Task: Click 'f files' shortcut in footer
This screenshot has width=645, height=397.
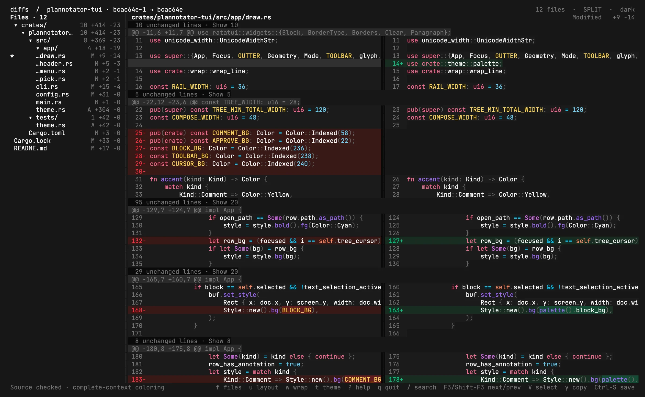Action: click(x=229, y=387)
